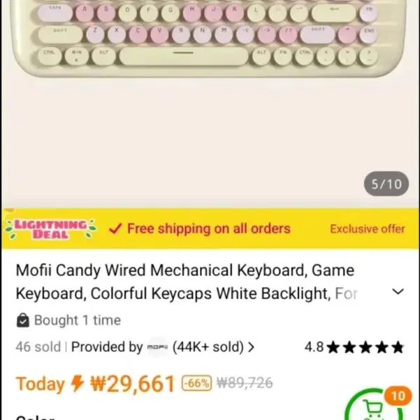420x420 pixels.
Task: Tap the orange cart badge showing 10
Action: (398, 396)
